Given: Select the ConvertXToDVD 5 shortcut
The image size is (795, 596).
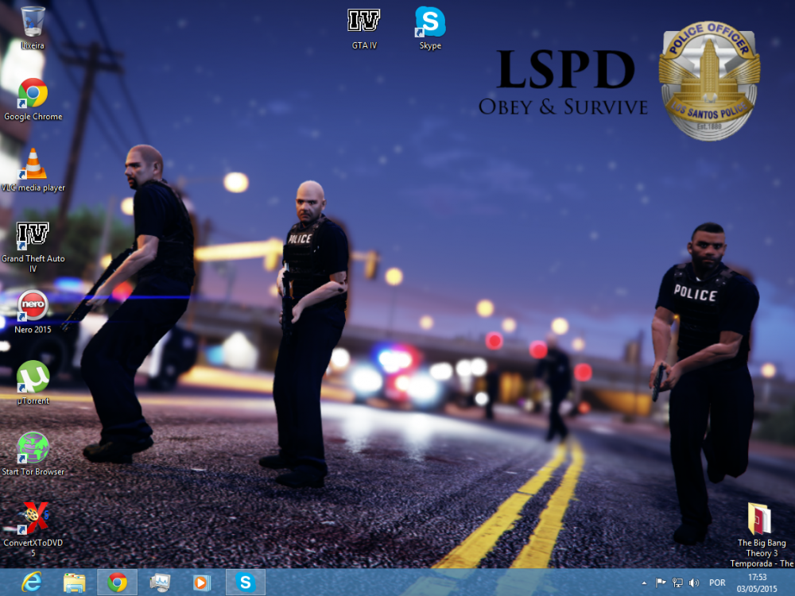Looking at the screenshot, I should [x=33, y=529].
